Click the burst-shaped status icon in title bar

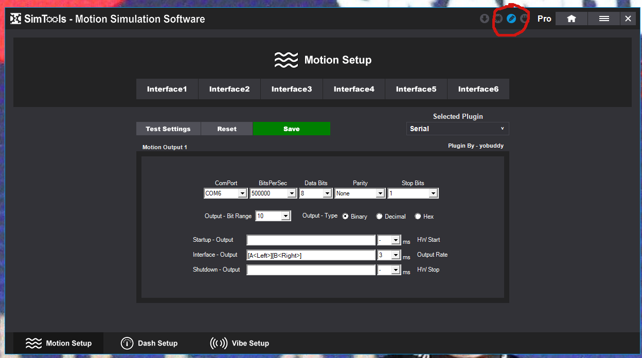498,19
